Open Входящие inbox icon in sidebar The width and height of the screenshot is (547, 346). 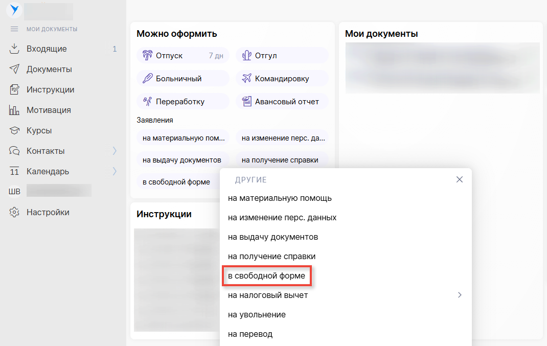click(x=14, y=49)
